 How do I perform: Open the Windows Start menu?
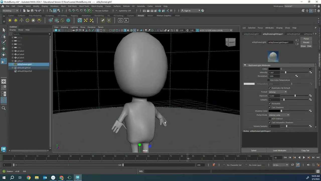(4, 178)
